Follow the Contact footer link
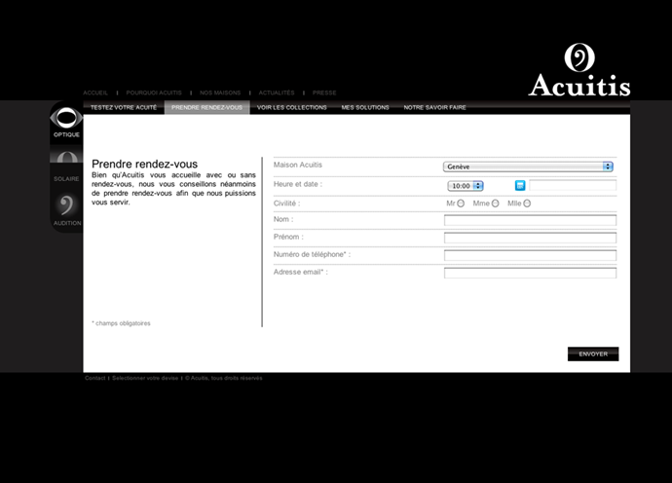Viewport: 672px width, 483px height. click(x=94, y=378)
